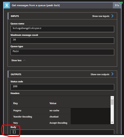Image resolution: width=124 pixels, height=137 pixels.
Task: Click the Headers label
Action: coord(15,93)
